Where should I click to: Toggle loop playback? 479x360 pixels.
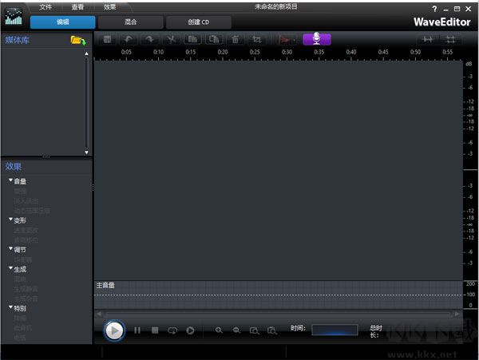[172, 330]
